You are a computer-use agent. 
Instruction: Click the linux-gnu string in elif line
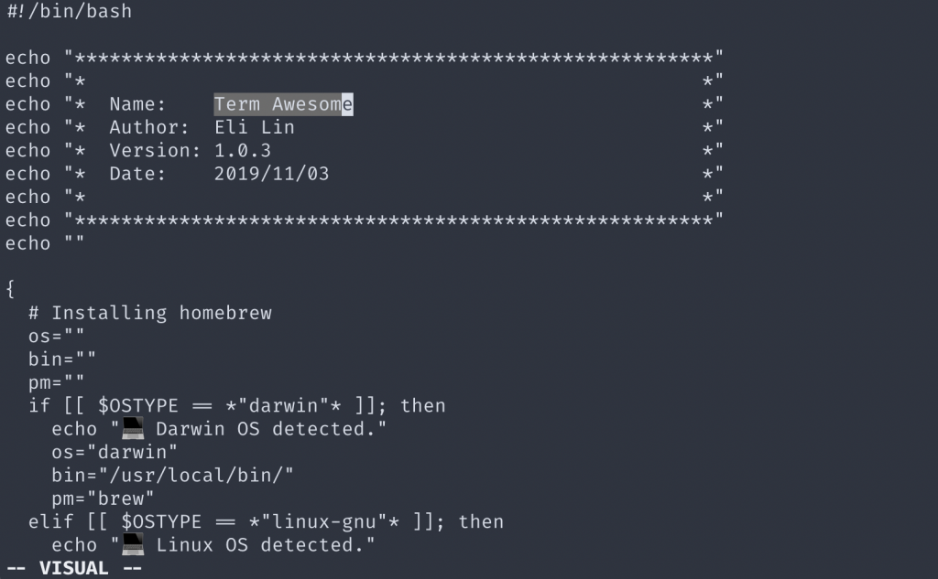pos(324,521)
